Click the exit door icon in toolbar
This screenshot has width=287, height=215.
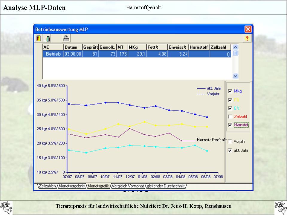point(38,38)
